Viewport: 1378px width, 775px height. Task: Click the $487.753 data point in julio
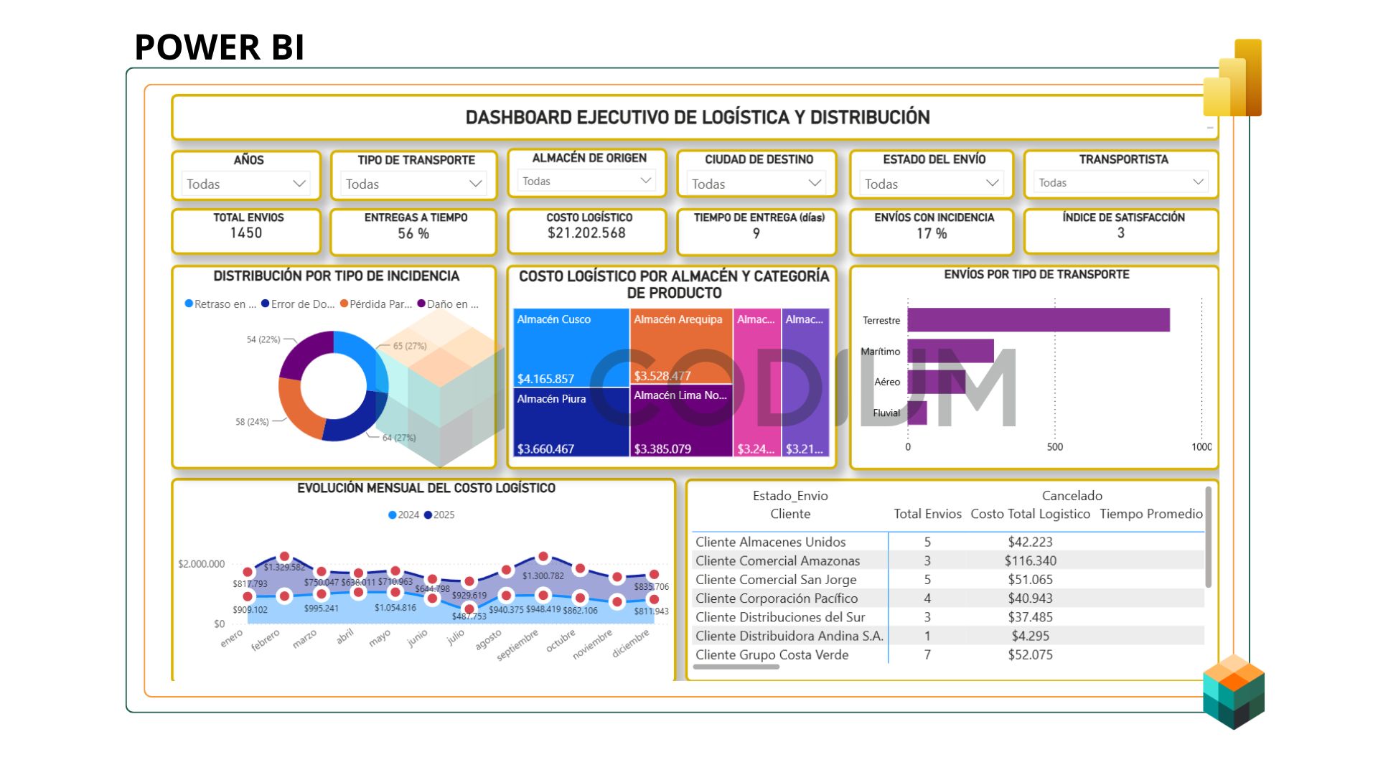tap(469, 609)
